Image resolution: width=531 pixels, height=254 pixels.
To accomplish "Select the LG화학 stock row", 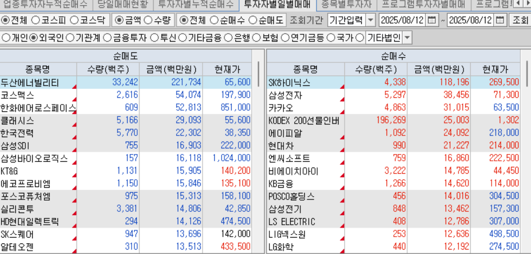I will [394, 247].
